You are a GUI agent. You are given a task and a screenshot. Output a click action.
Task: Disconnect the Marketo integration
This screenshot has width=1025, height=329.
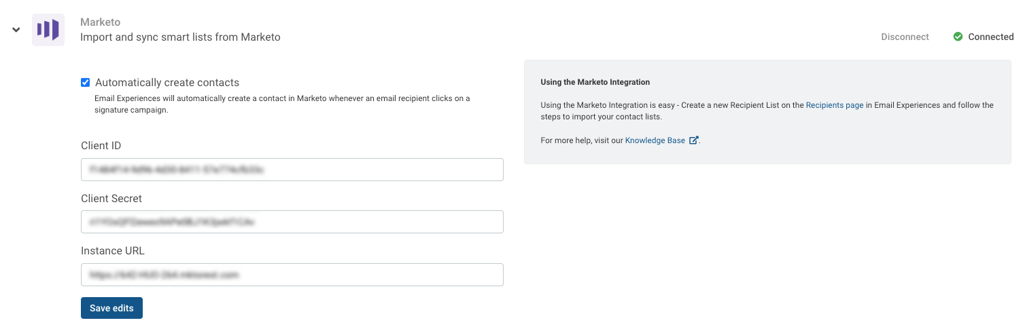click(x=905, y=37)
